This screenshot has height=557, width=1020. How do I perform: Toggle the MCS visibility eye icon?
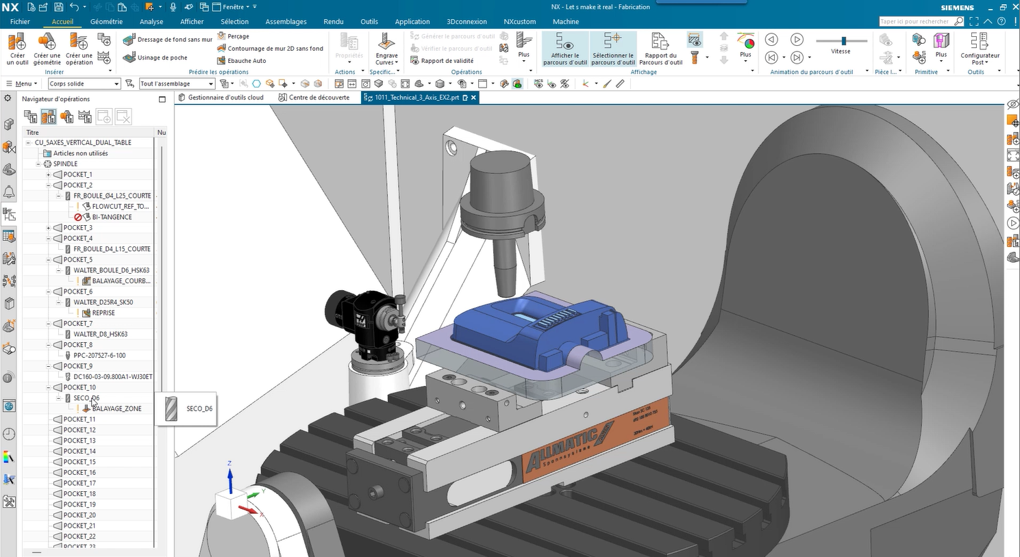click(x=539, y=83)
